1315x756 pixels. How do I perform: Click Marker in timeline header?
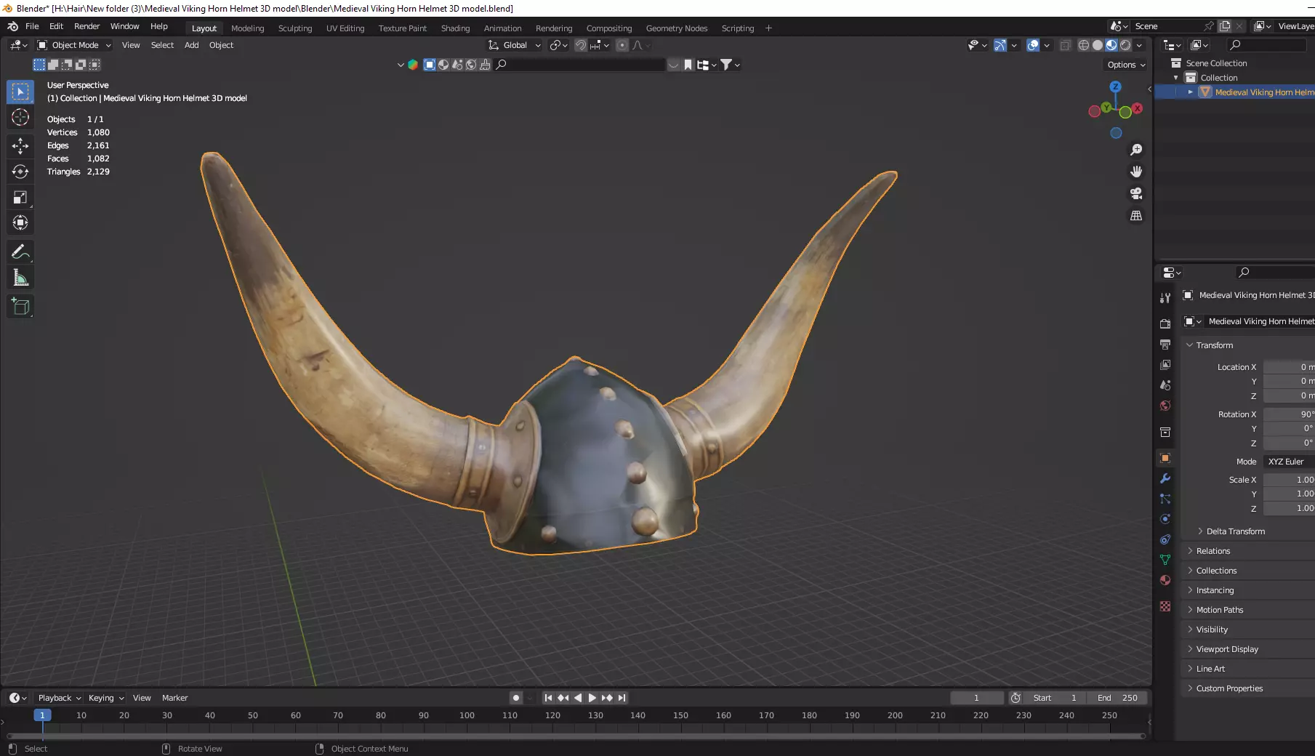click(x=174, y=698)
